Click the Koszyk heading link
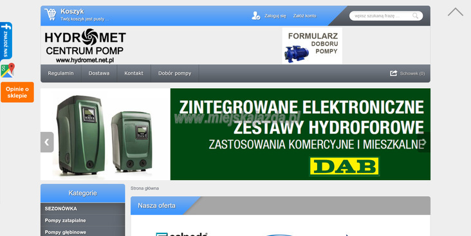This screenshot has height=236, width=471. [x=72, y=12]
